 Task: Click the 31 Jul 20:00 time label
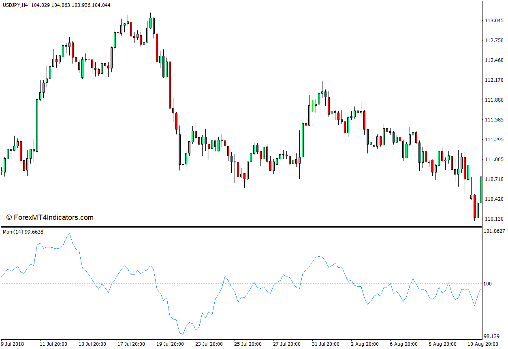[325, 344]
